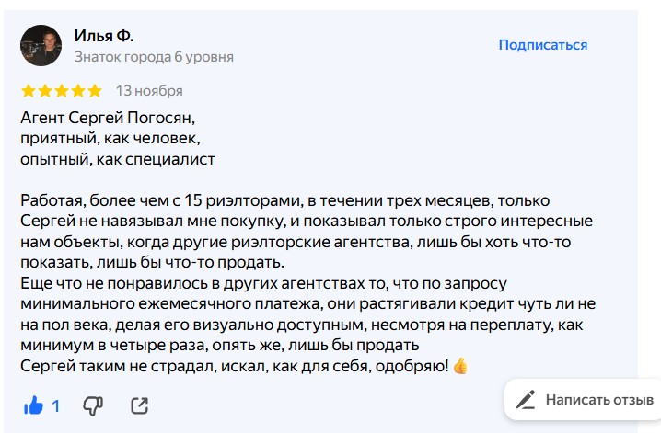Open the reviewer name Илья Ф.
This screenshot has height=433, width=661.
point(104,36)
